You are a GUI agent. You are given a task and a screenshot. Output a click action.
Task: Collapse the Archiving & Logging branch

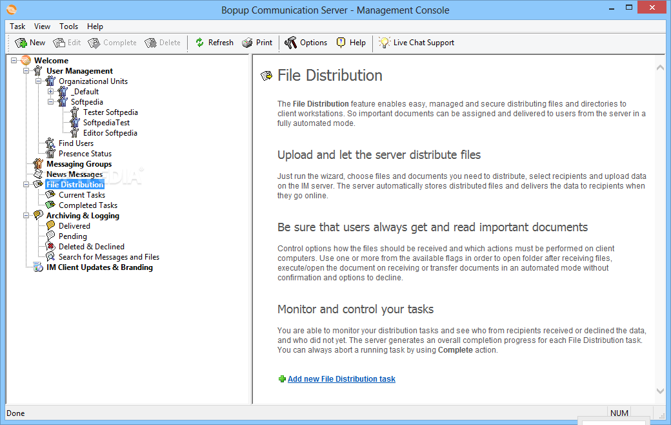pos(26,216)
